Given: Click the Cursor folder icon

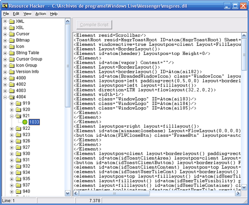Looking at the screenshot, I should click(12, 34).
